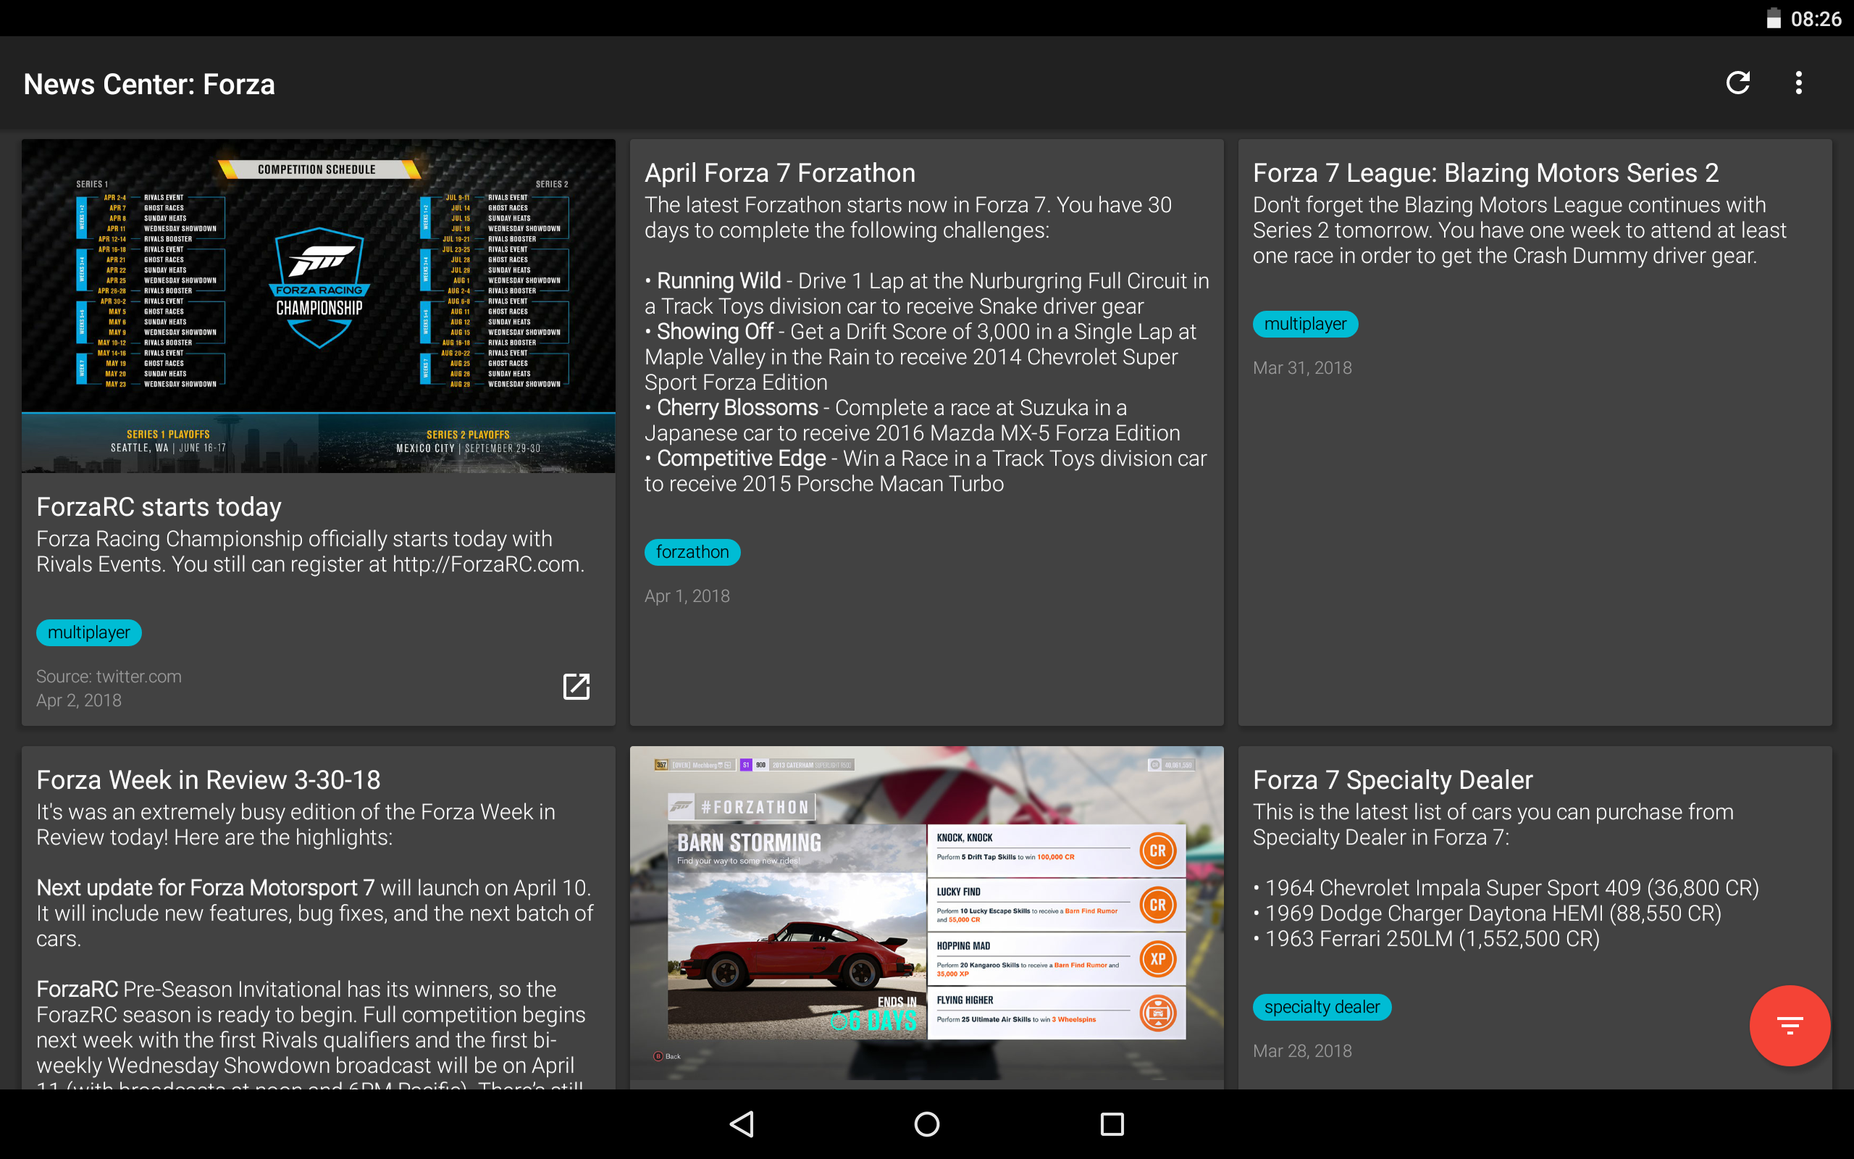Tap the News Center: Forza title

pyautogui.click(x=148, y=83)
